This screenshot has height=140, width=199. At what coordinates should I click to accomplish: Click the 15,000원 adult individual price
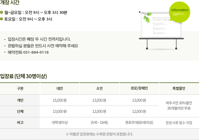pyautogui.click(x=60, y=100)
